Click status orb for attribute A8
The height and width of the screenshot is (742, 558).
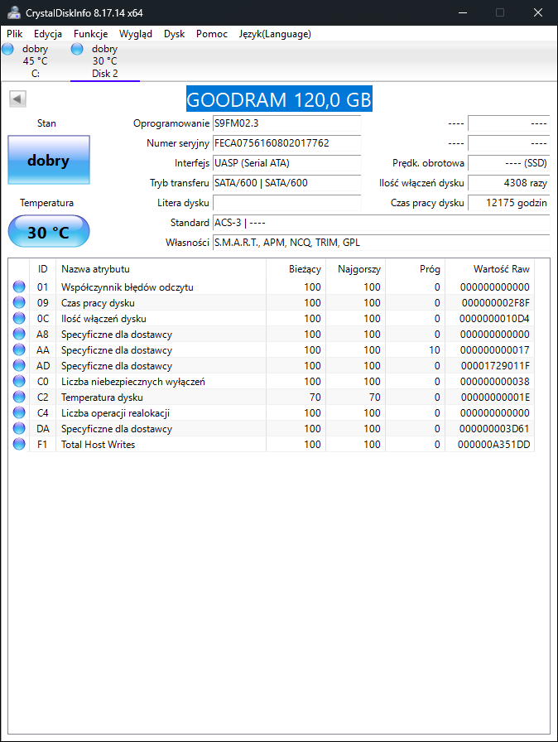[19, 334]
